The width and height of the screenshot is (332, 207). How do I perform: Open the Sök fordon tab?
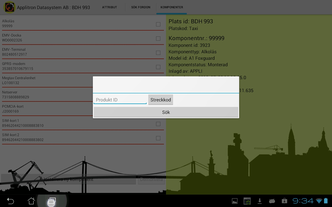point(141,7)
